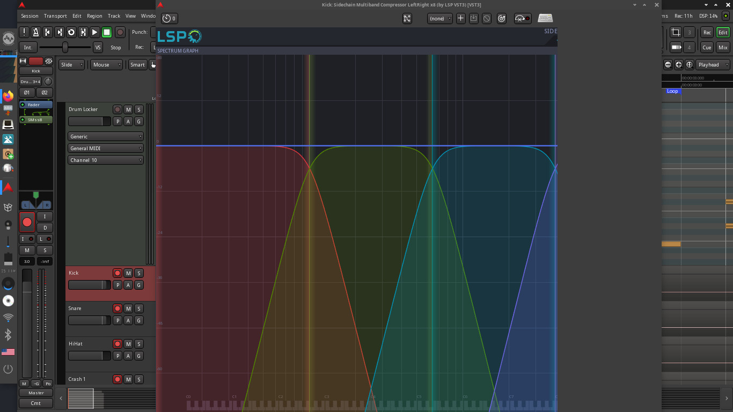This screenshot has width=733, height=412.
Task: Open the Region menu
Action: click(x=94, y=16)
